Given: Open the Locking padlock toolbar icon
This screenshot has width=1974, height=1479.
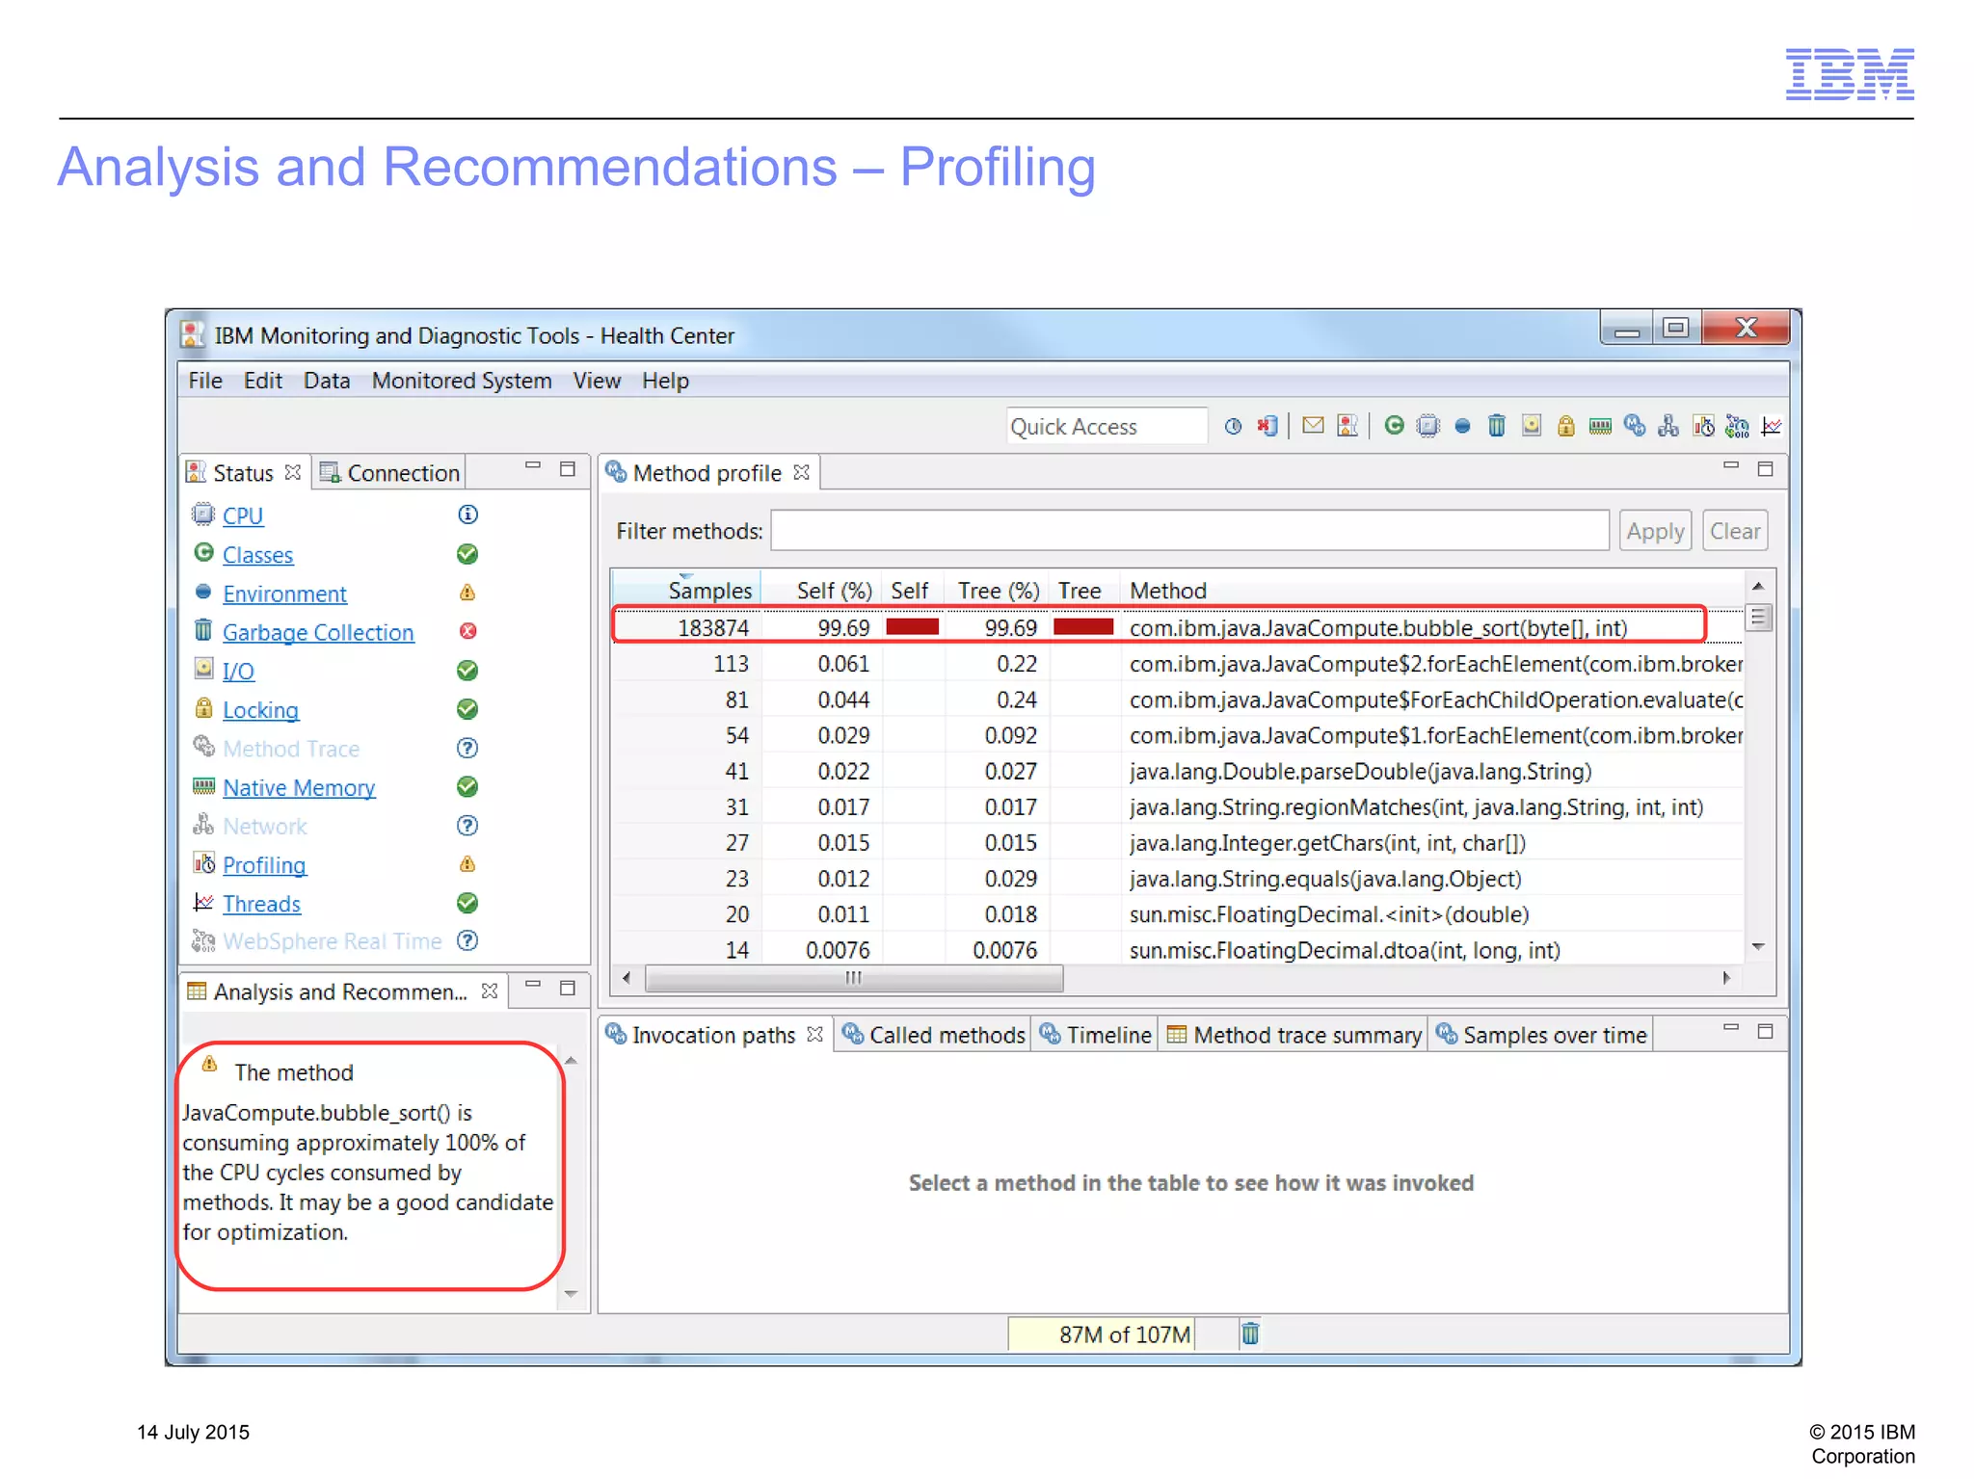Looking at the screenshot, I should coord(1566,426).
